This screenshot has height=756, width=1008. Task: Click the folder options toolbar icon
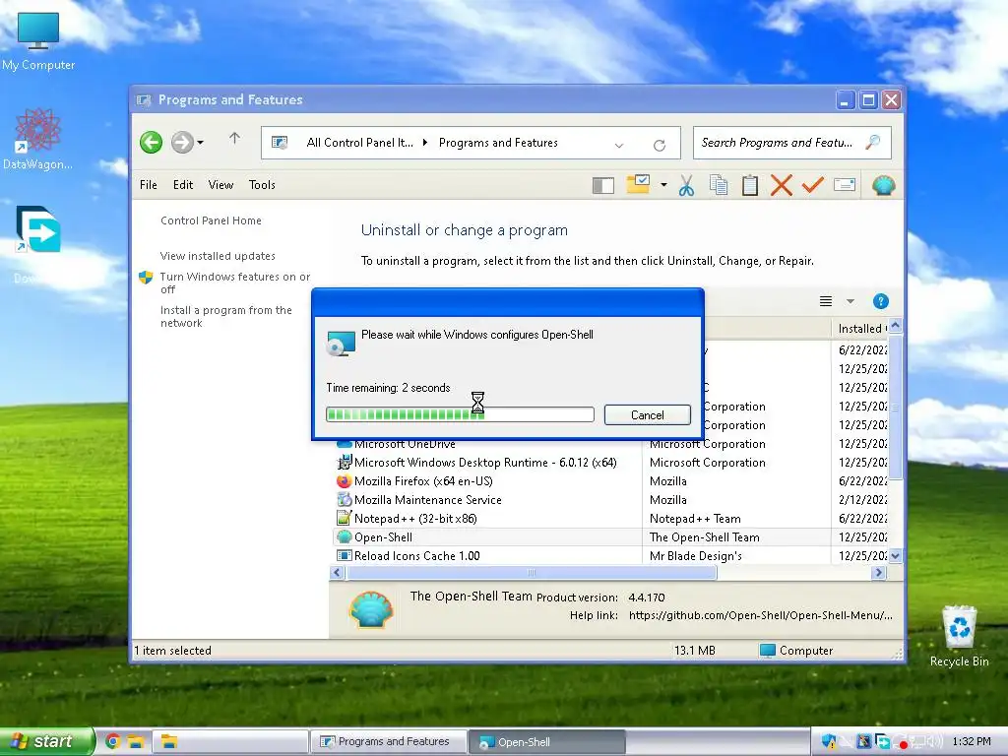point(638,184)
